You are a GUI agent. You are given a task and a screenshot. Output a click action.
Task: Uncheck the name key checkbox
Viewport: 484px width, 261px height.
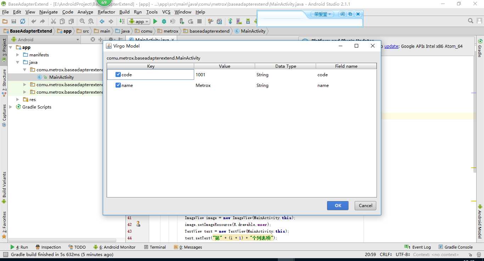[118, 85]
